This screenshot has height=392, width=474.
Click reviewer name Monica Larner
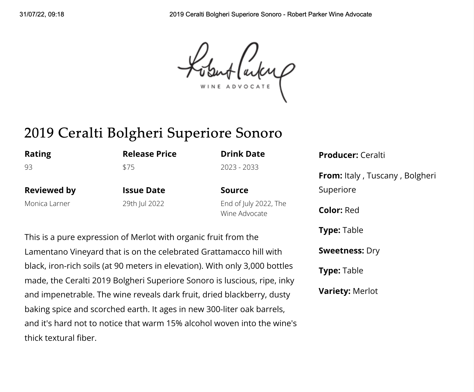pos(47,204)
